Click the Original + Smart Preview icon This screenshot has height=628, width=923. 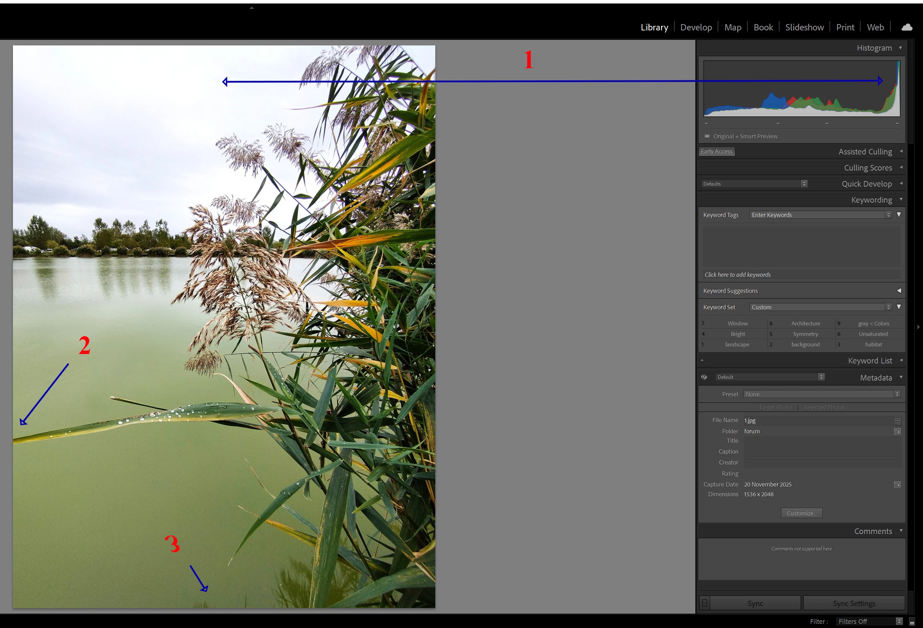(x=707, y=136)
